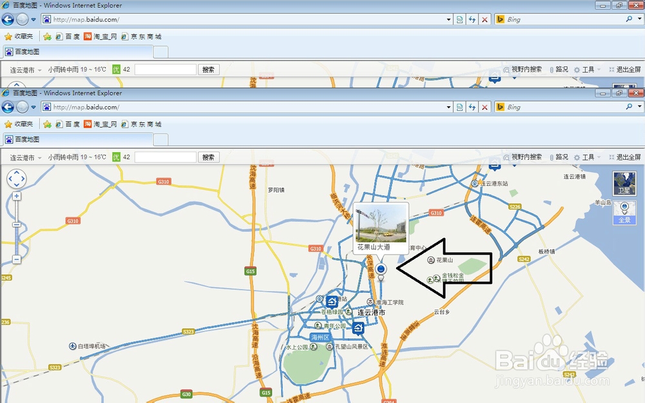Viewport: 645px width, 403px height.
Task: Click the 淮海工学院 map marker
Action: (x=370, y=302)
